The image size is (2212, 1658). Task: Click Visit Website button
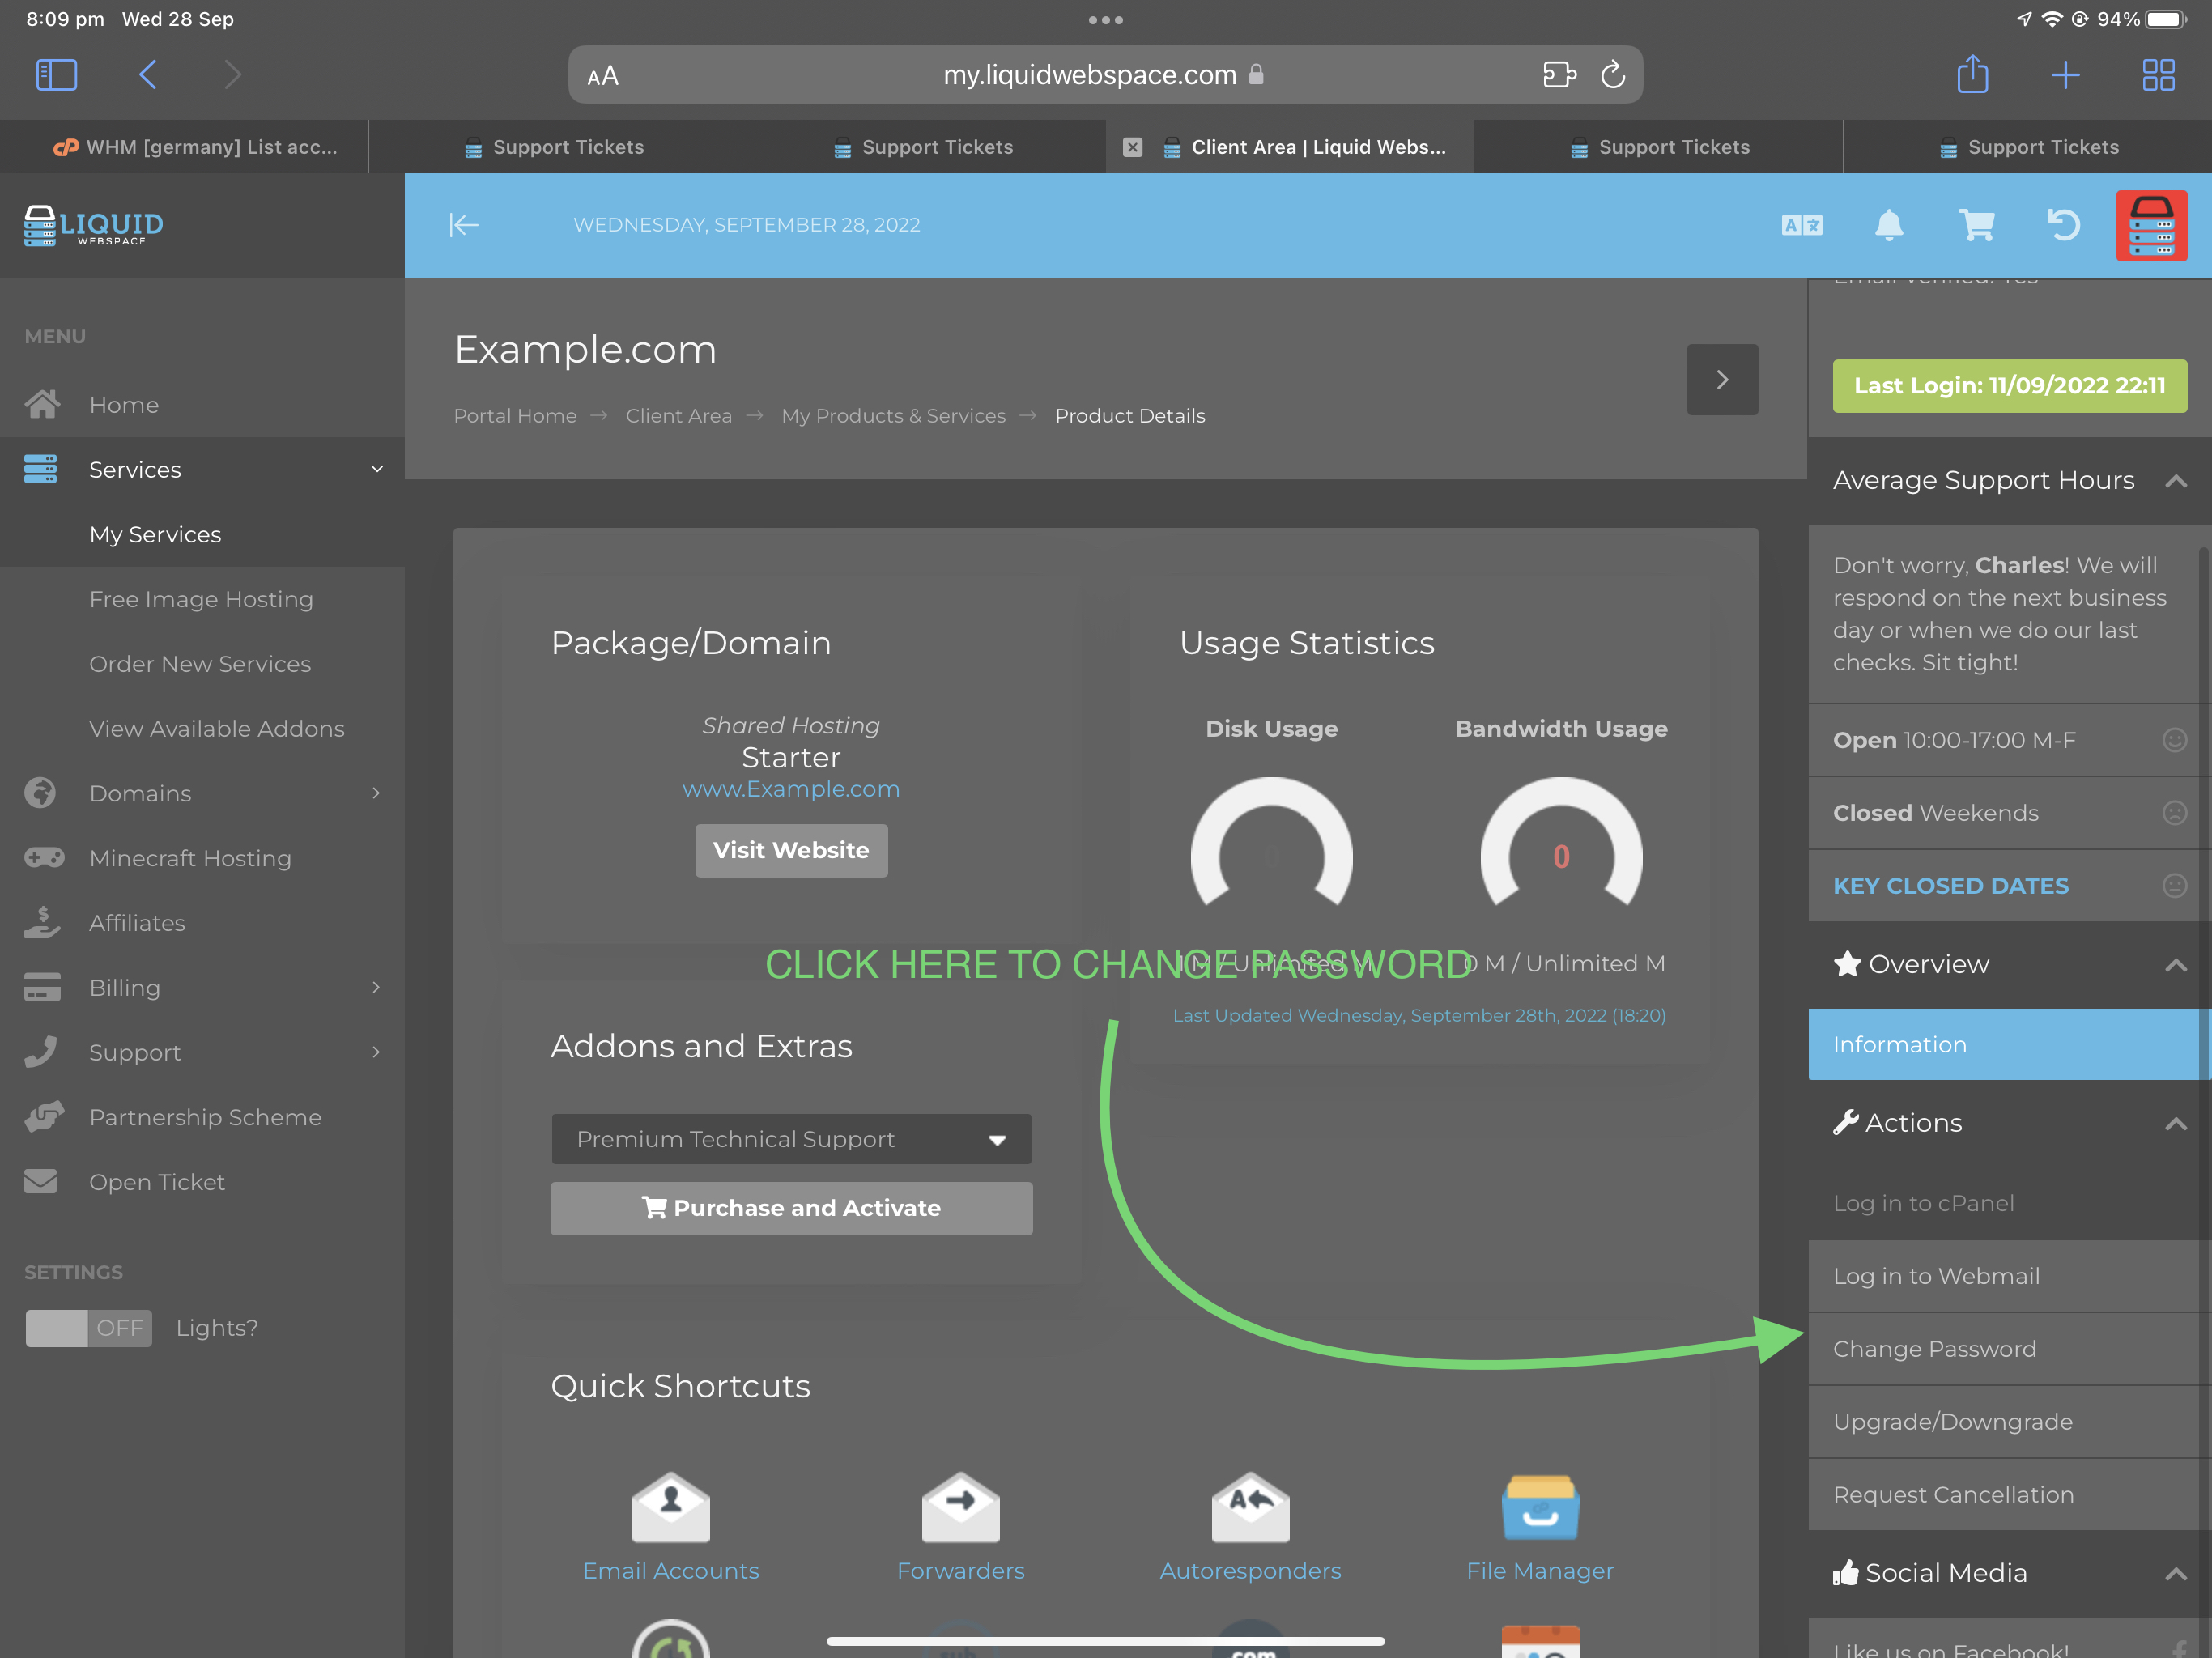pyautogui.click(x=791, y=850)
